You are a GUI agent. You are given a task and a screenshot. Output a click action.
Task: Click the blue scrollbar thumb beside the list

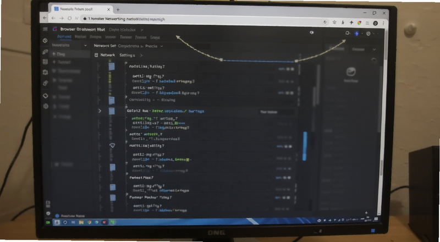[x=305, y=146]
